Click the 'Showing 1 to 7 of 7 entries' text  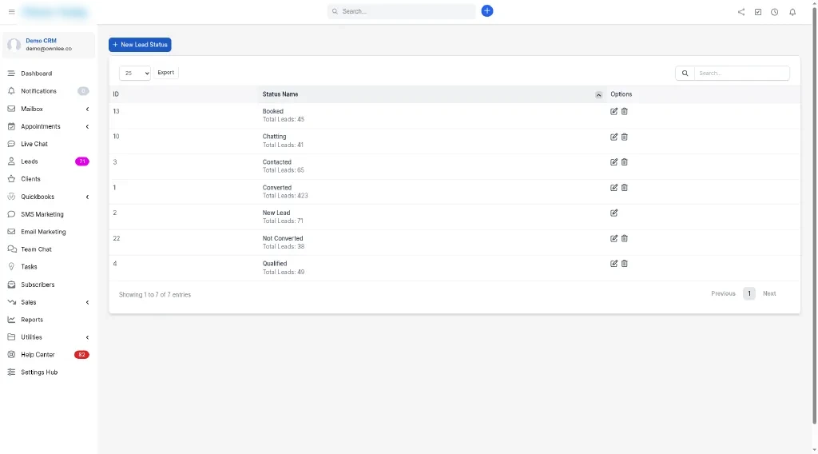pyautogui.click(x=155, y=295)
